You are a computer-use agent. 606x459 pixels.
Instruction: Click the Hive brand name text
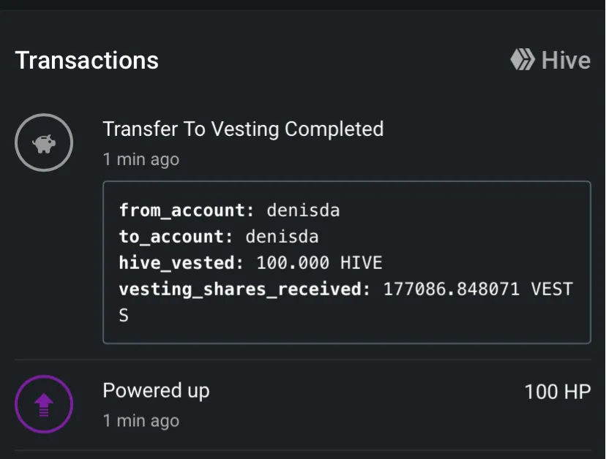566,60
